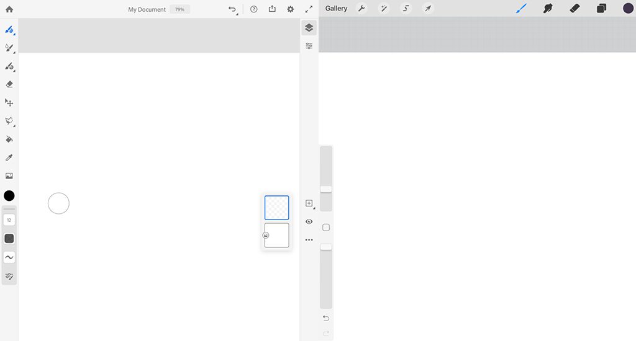The height and width of the screenshot is (341, 636).
Task: Toggle the layers panel icon
Action: tap(309, 27)
